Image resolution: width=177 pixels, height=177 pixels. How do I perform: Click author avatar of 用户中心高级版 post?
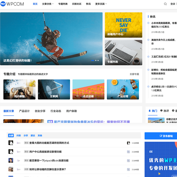11,152
